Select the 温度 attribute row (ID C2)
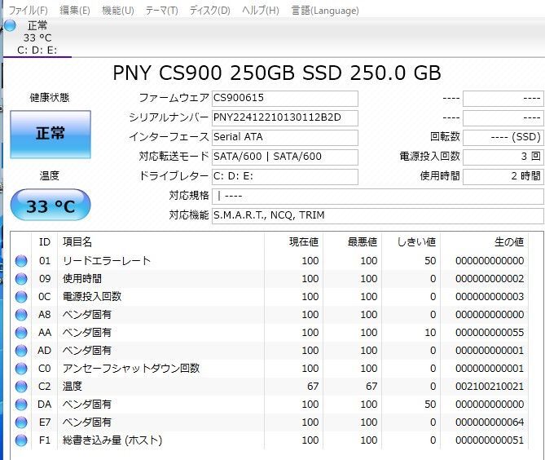Image resolution: width=545 pixels, height=460 pixels. (270, 387)
